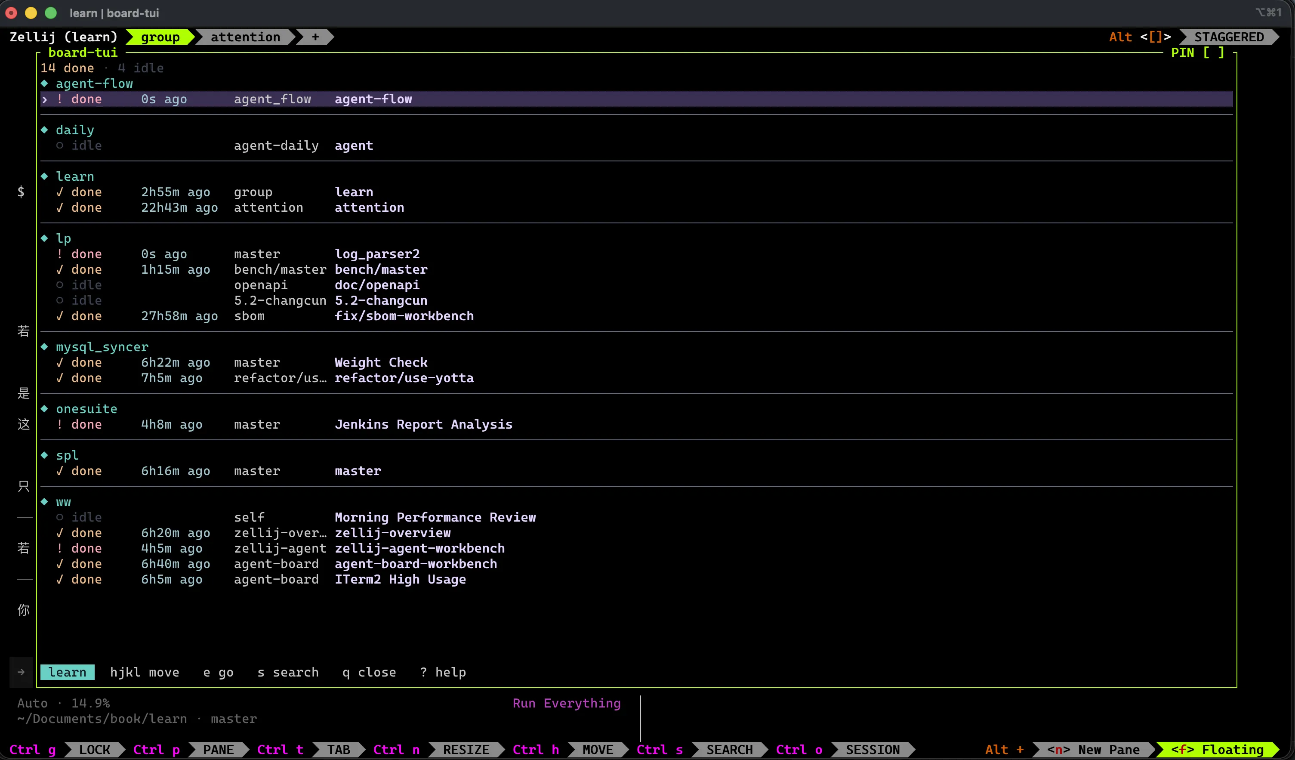
Task: Click the diamond icon beside mysql_syncer group
Action: pyautogui.click(x=45, y=347)
